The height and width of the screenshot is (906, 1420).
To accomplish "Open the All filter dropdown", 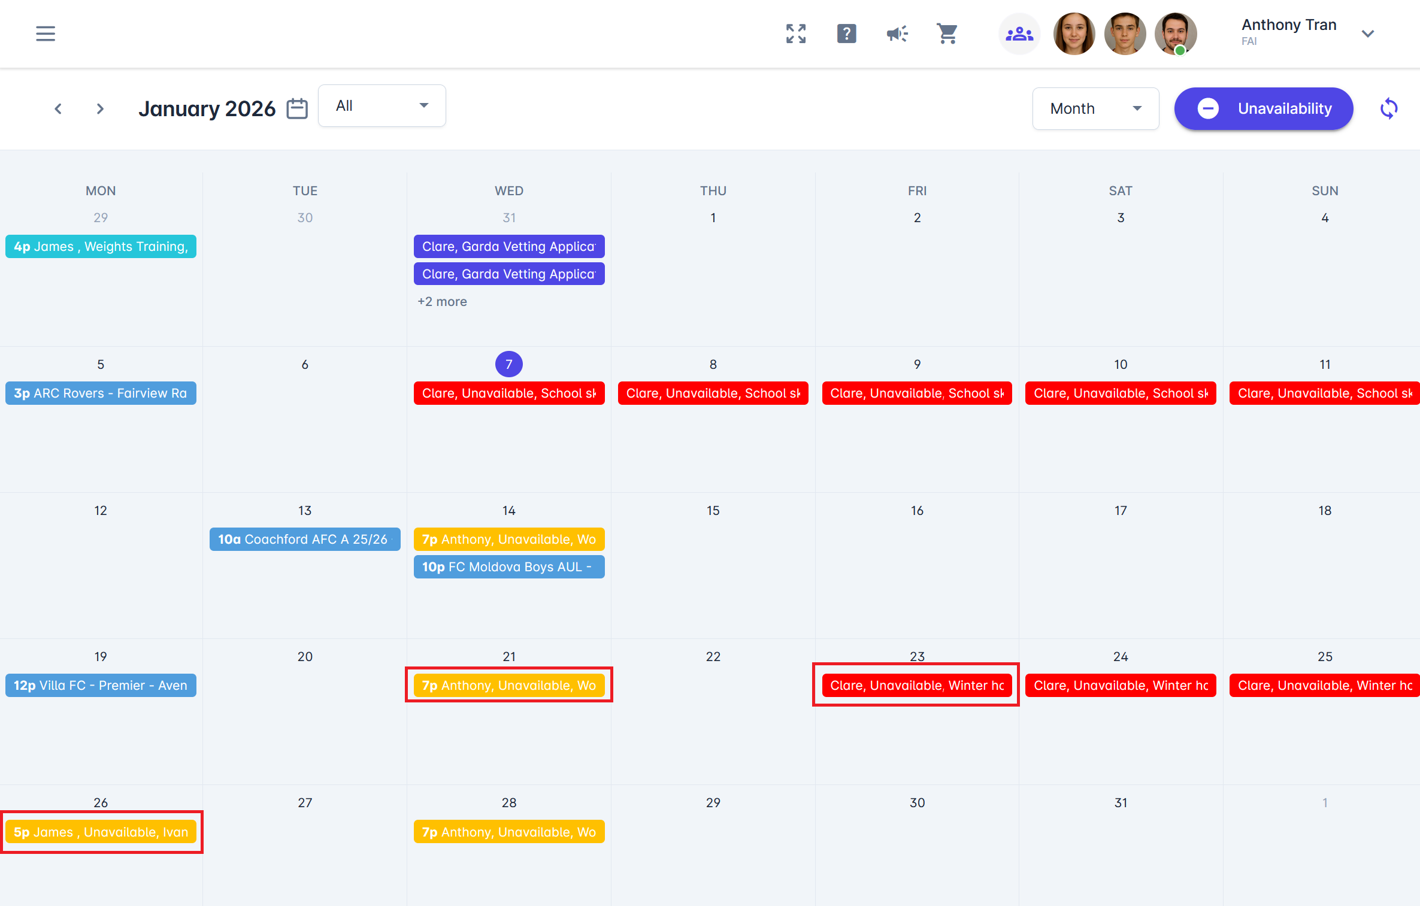I will click(382, 106).
